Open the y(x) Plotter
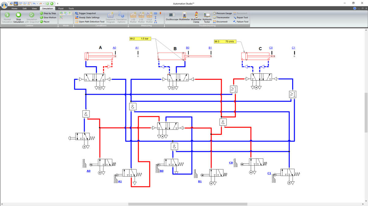Screen dimensions: 368x206 tap(141, 17)
